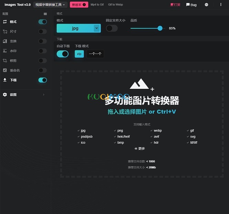Viewport: 229px width, 214px height.
Task: Select the zip download mode button
Action: (79, 54)
